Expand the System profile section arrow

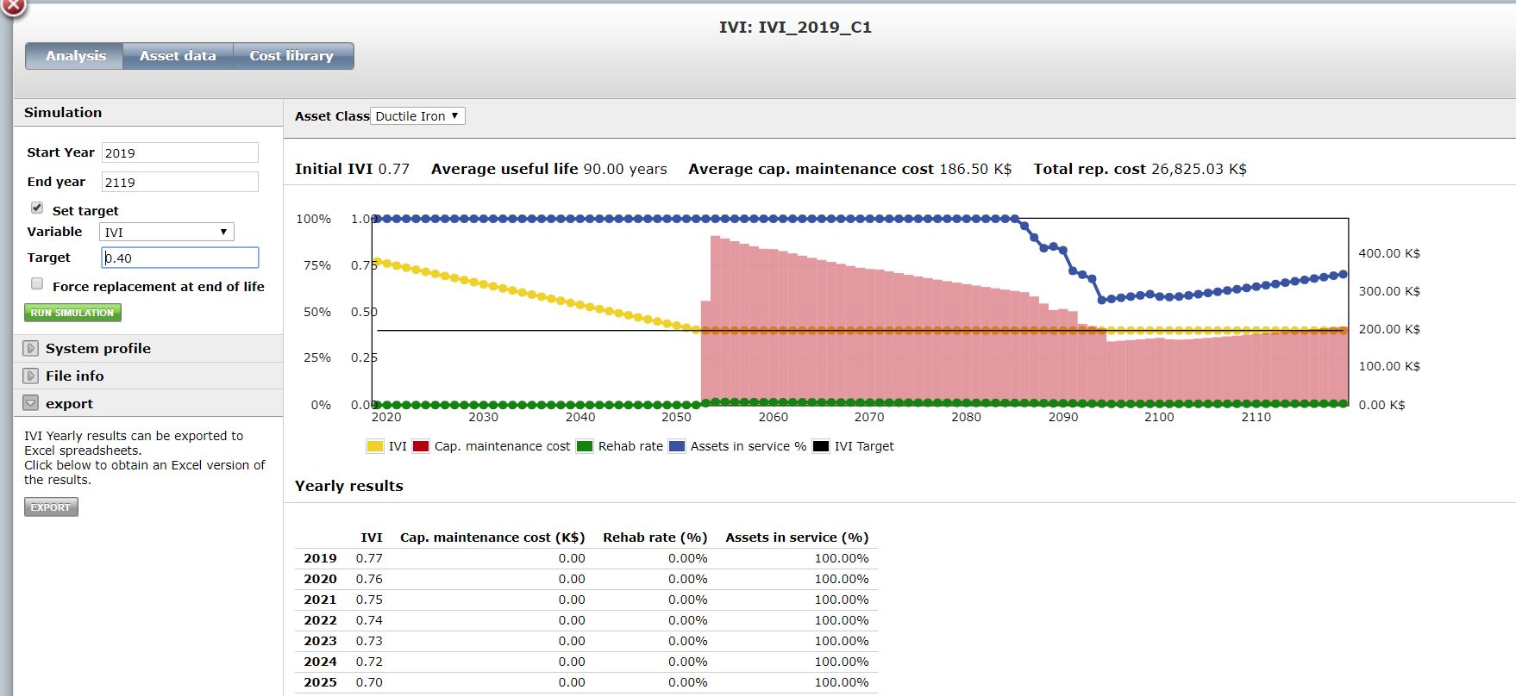31,349
